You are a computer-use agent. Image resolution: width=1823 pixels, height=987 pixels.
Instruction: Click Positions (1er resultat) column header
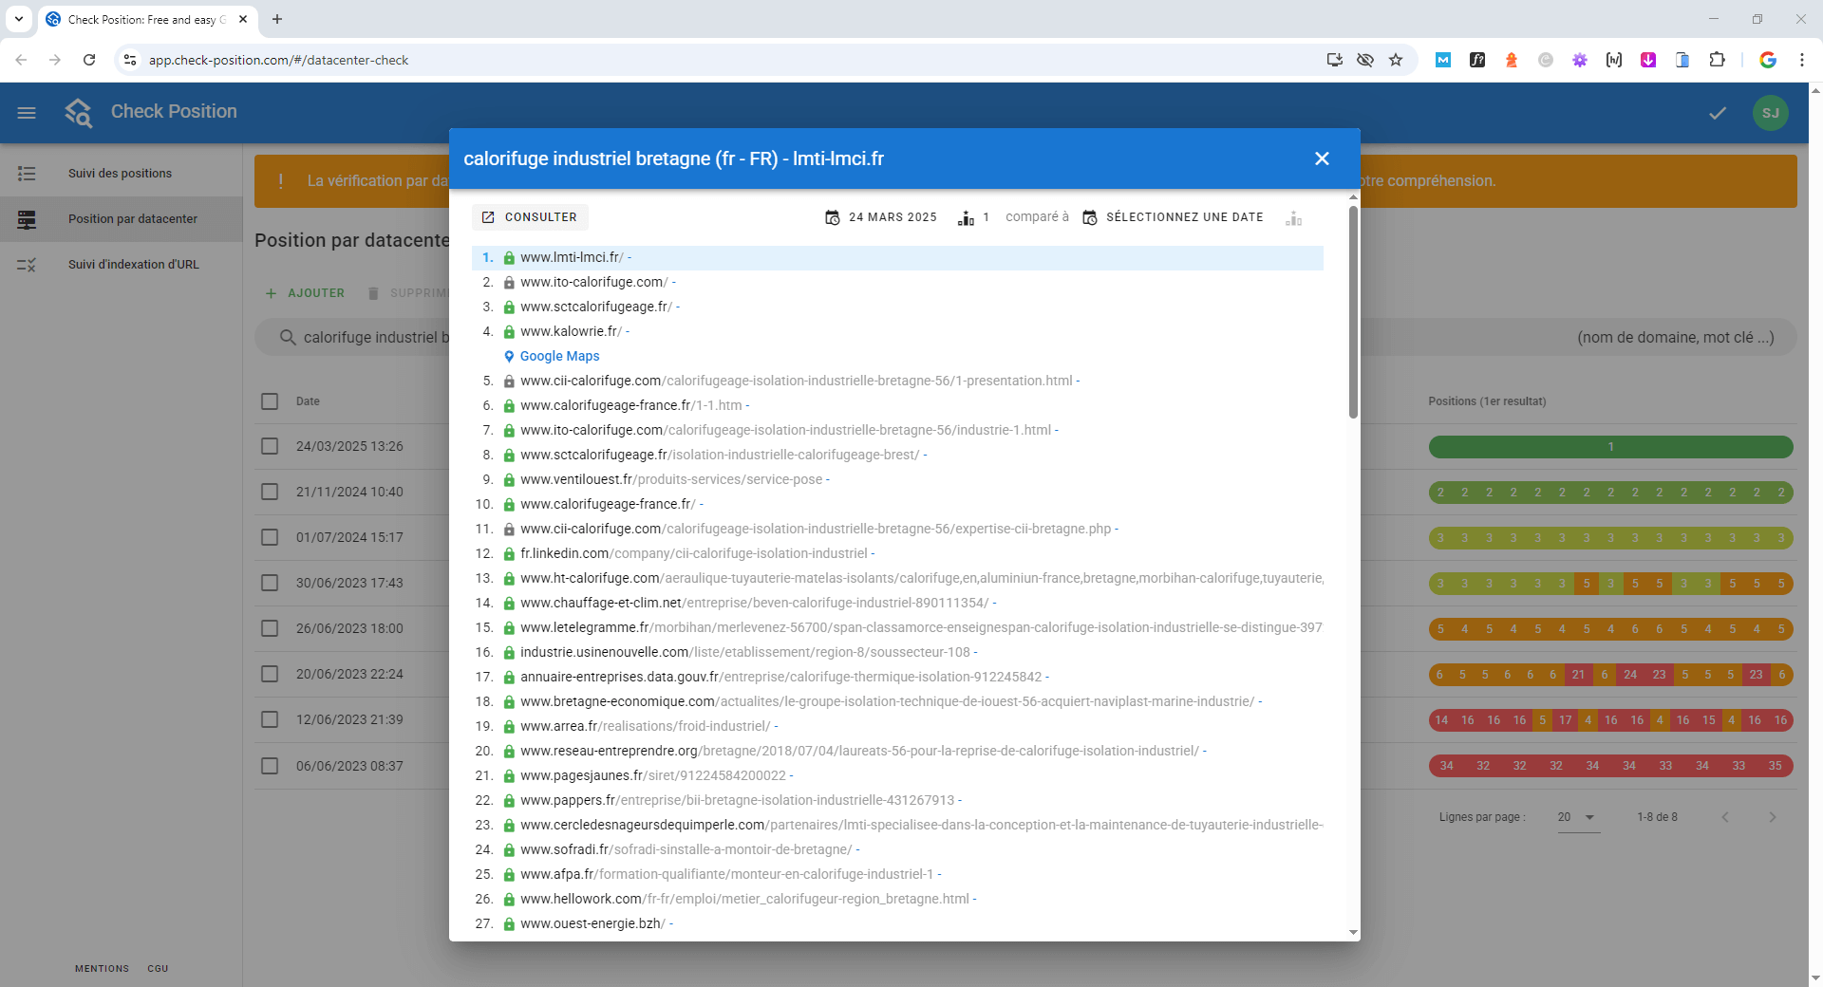1487,401
